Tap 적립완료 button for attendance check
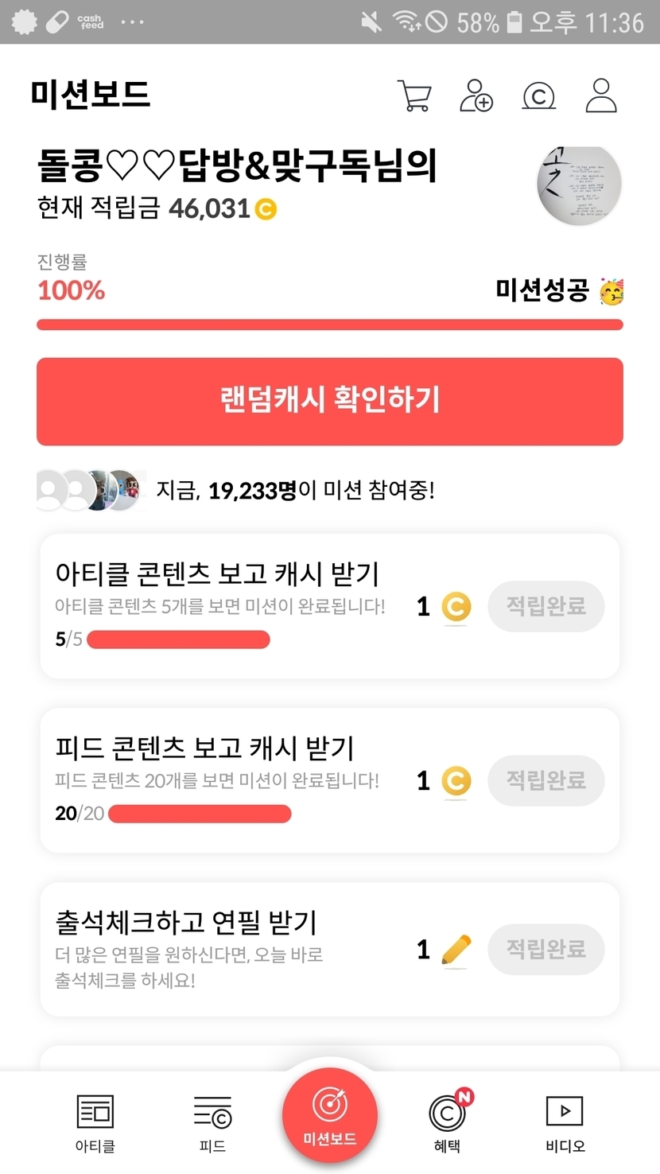Viewport: 660px width, 1174px height. pos(545,949)
